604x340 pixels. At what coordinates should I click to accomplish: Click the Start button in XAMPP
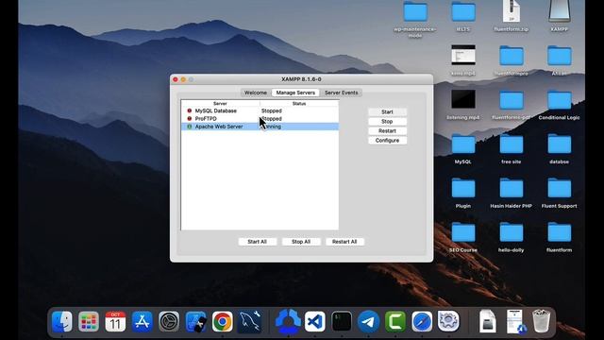[387, 111]
